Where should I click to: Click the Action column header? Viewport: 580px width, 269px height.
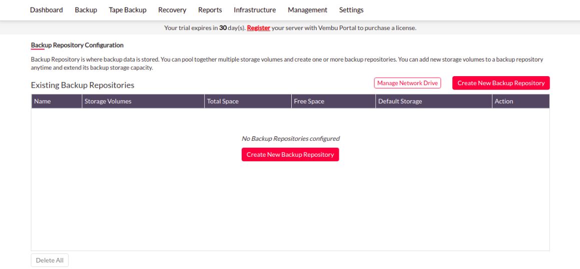click(x=521, y=101)
